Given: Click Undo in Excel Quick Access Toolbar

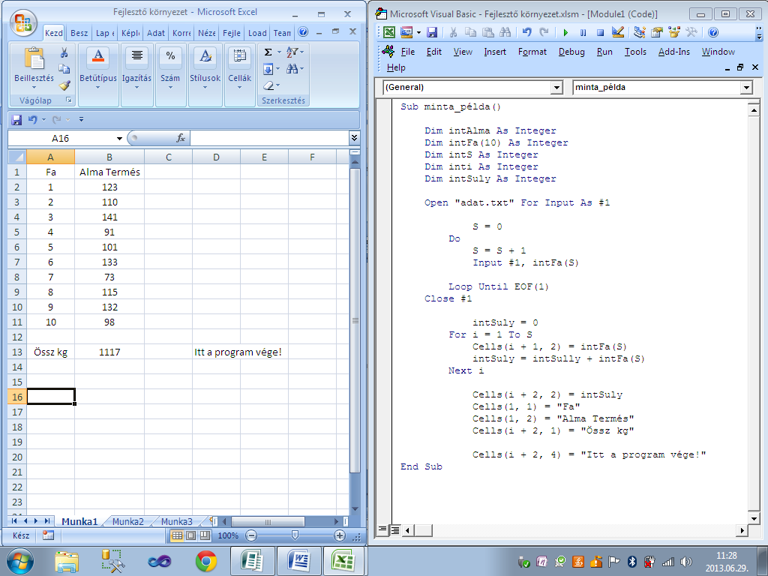Looking at the screenshot, I should tap(32, 119).
